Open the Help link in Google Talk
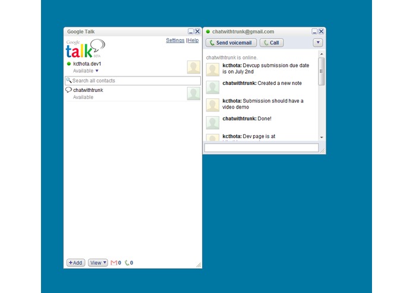This screenshot has width=413, height=293. pos(193,40)
